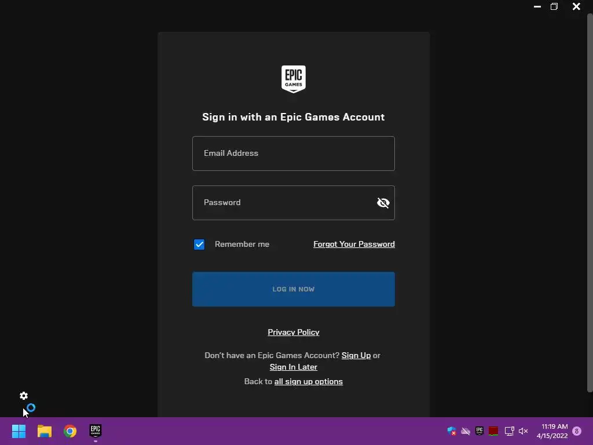Select Epic Games Launcher taskbar icon
This screenshot has height=445, width=593.
[96, 431]
